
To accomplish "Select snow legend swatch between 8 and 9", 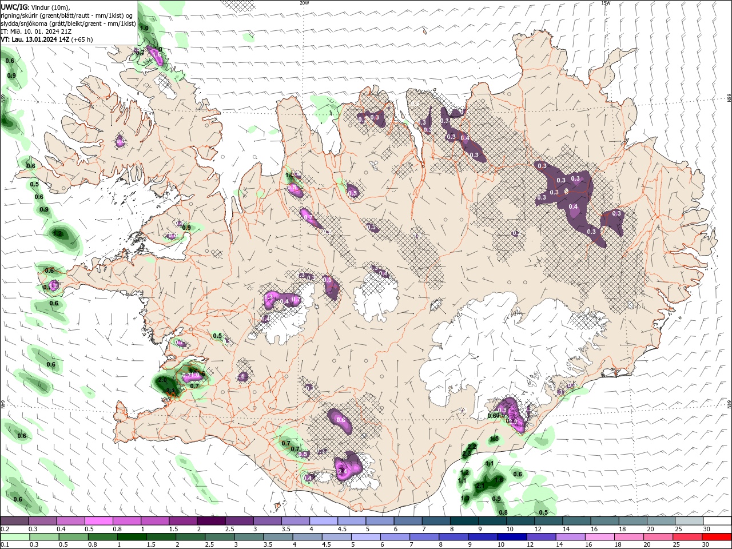I will 464,520.
